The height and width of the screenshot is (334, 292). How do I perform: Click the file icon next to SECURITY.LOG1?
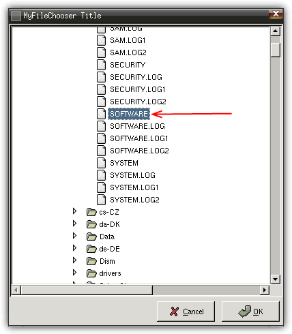click(101, 89)
